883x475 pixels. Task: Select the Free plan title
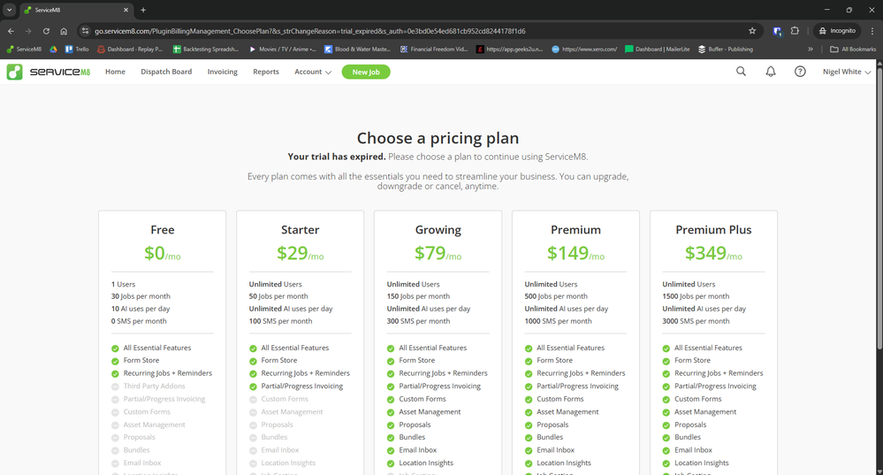(162, 230)
